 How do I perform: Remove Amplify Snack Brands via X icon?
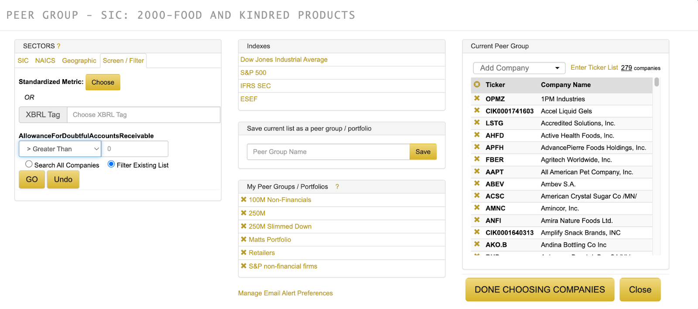tap(477, 232)
